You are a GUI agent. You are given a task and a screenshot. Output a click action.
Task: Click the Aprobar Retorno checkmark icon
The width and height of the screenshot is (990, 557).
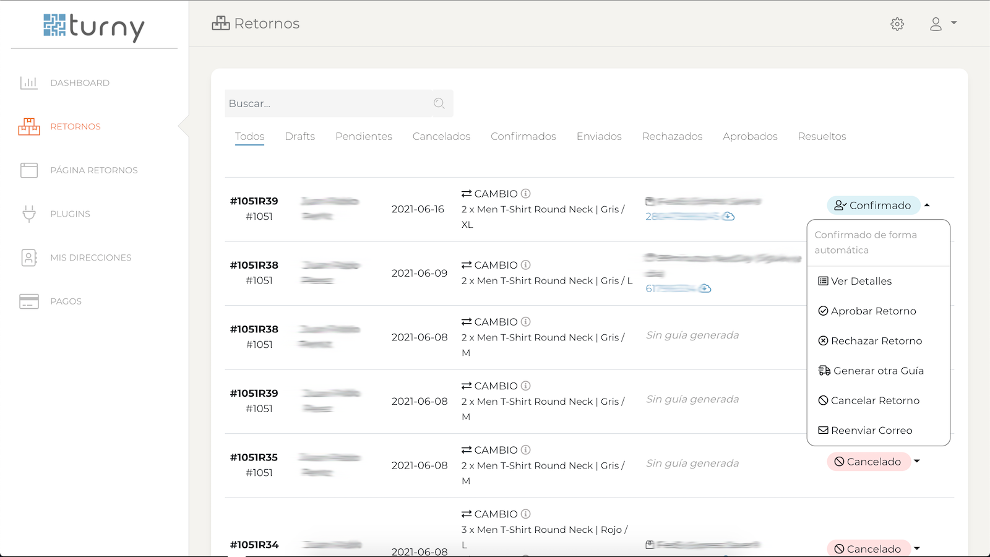pyautogui.click(x=823, y=311)
